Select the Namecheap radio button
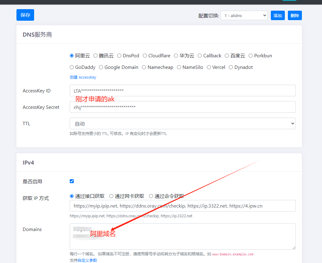 (144, 67)
